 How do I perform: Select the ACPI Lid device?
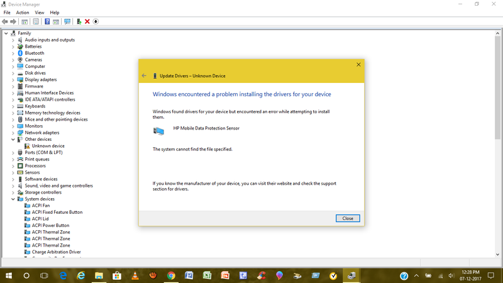coord(40,219)
